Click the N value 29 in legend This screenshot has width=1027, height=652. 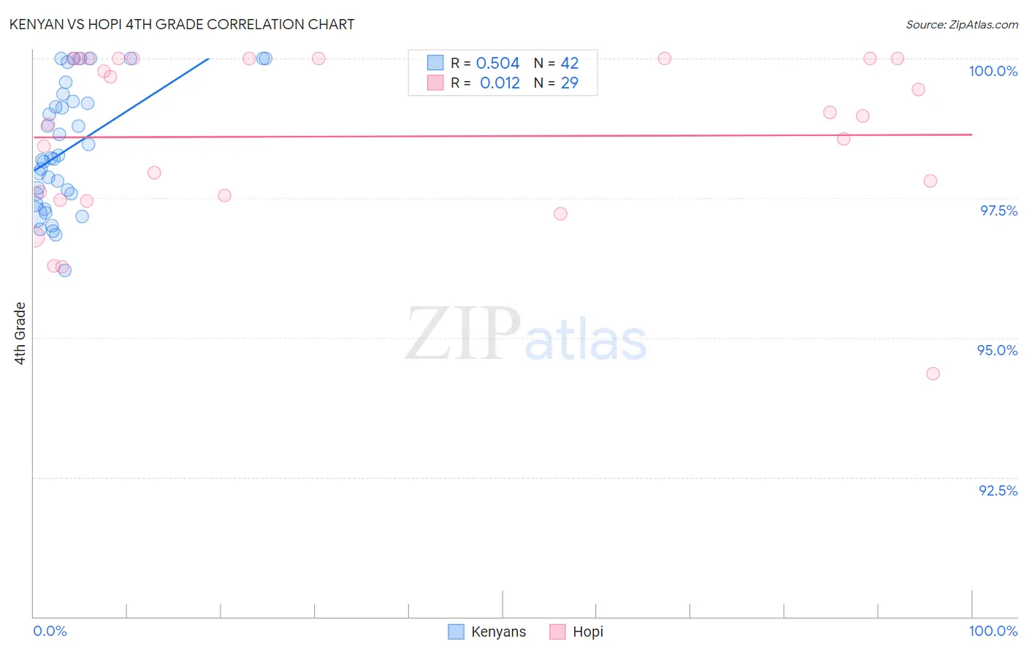(569, 83)
